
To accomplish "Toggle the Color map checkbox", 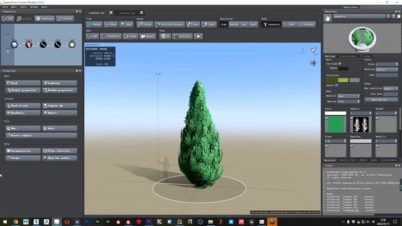I will point(327,118).
